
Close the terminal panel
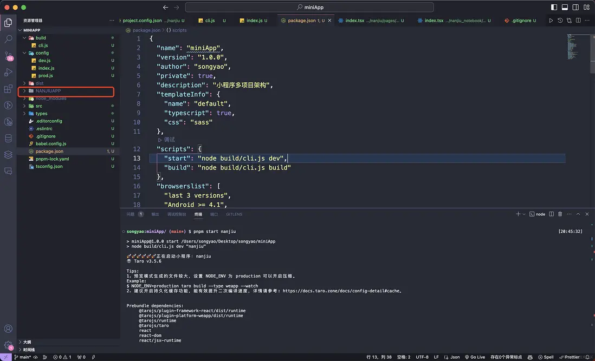coord(587,214)
